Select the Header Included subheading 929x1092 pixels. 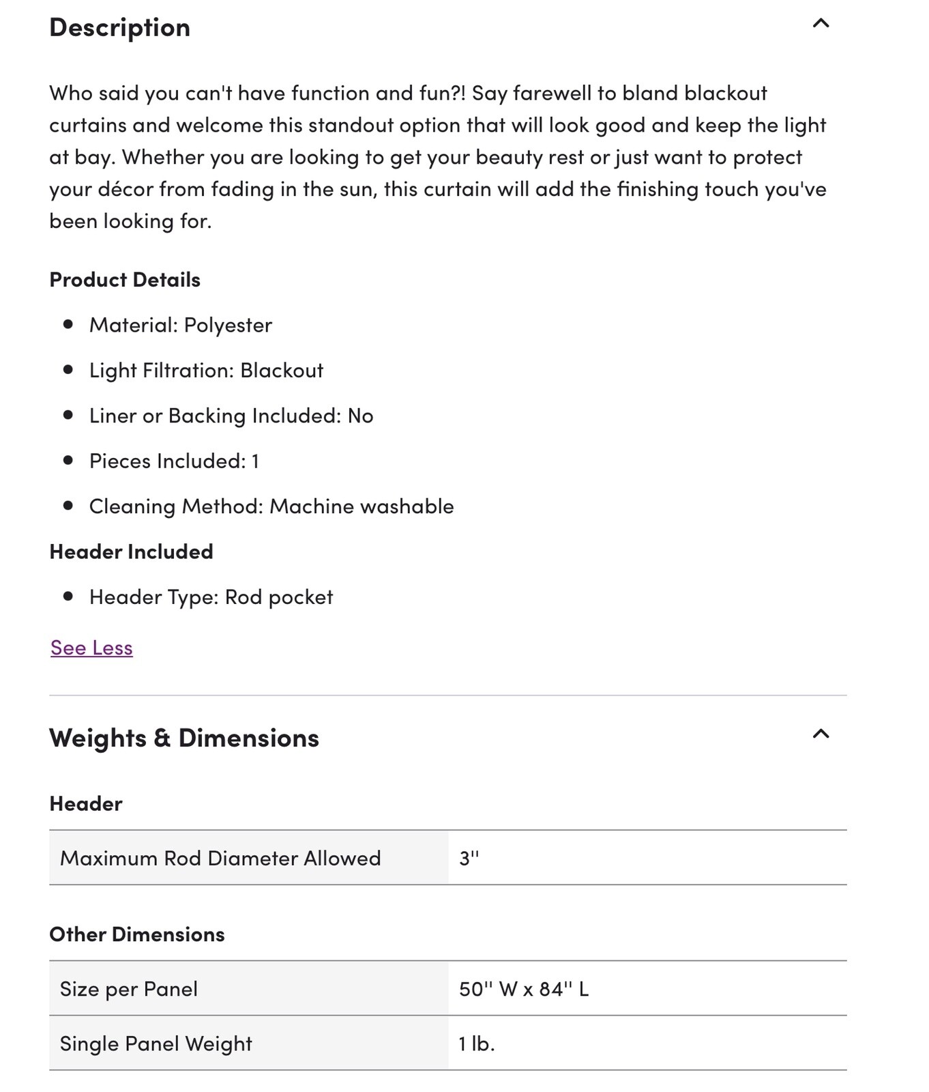(x=131, y=551)
